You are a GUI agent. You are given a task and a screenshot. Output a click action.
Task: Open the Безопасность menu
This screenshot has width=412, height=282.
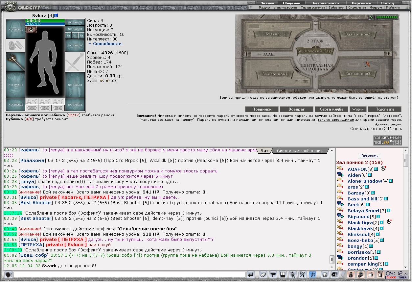(x=326, y=3)
